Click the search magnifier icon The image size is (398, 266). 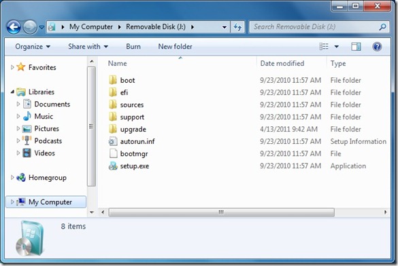[x=382, y=26]
